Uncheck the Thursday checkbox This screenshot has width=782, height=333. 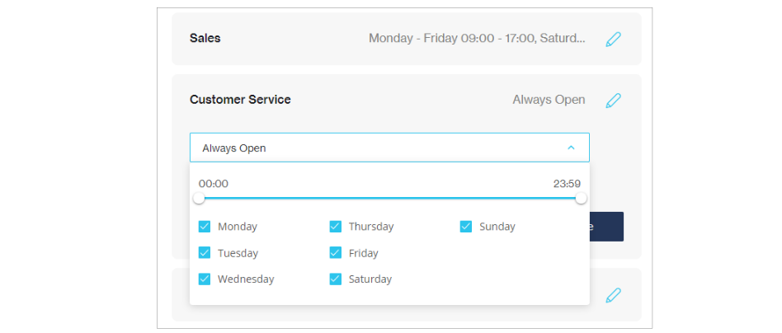pyautogui.click(x=336, y=227)
